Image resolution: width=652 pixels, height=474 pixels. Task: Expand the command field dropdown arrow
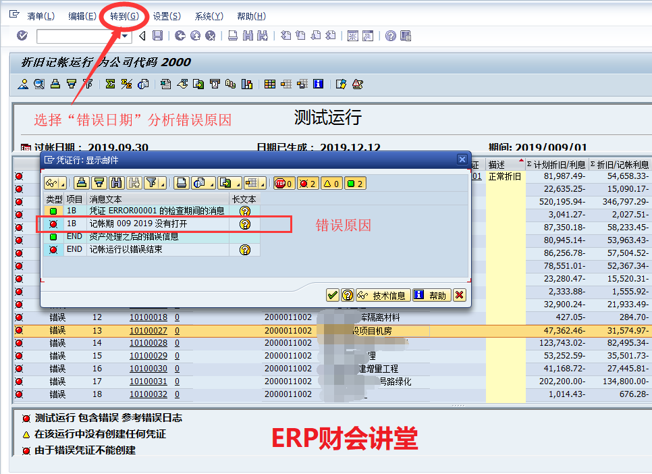[x=126, y=36]
